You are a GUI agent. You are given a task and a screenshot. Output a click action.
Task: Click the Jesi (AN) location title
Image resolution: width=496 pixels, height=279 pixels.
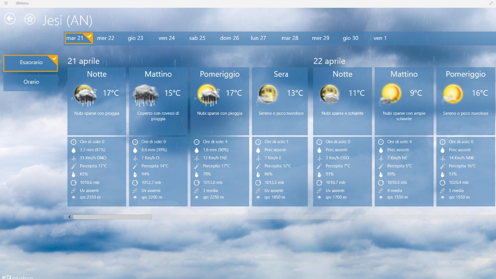(67, 20)
